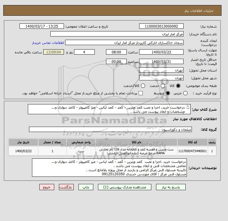Click the نام دستگاه خریدار field

coord(117,34)
